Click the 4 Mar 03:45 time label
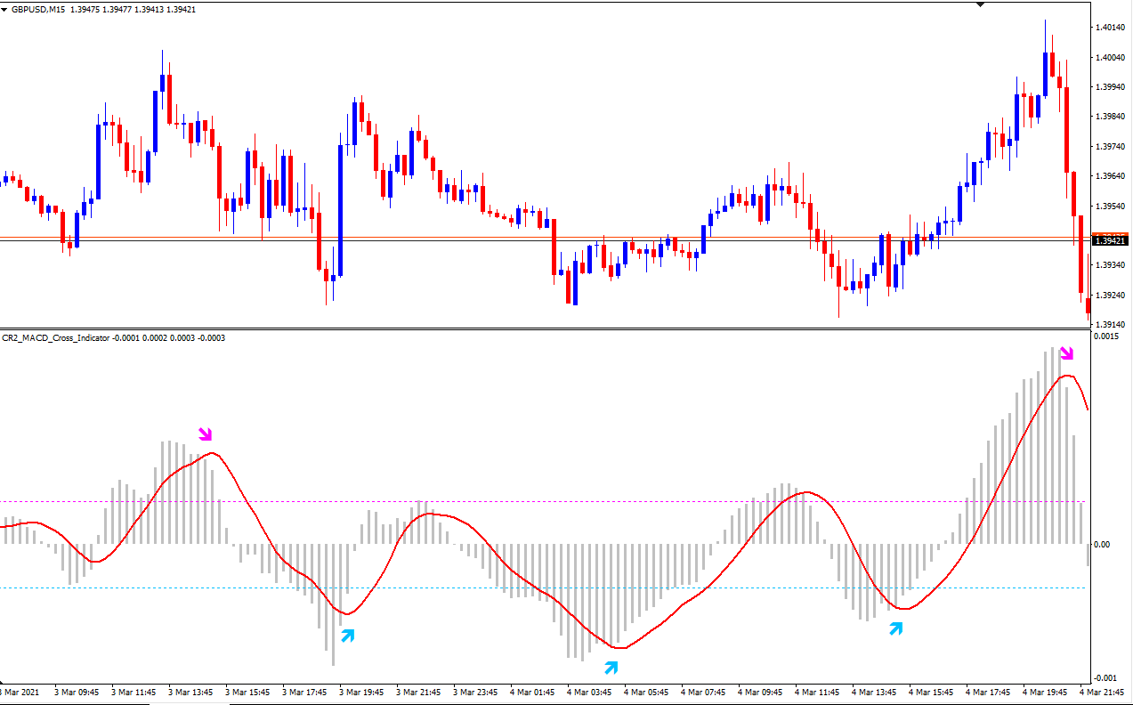Screen dimensions: 1133x705 click(589, 692)
